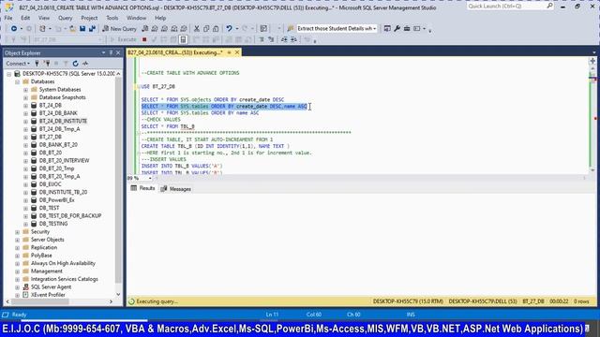600x337 pixels.
Task: Collapse the DESKTOP-KH55C79 server node
Action: [8, 74]
